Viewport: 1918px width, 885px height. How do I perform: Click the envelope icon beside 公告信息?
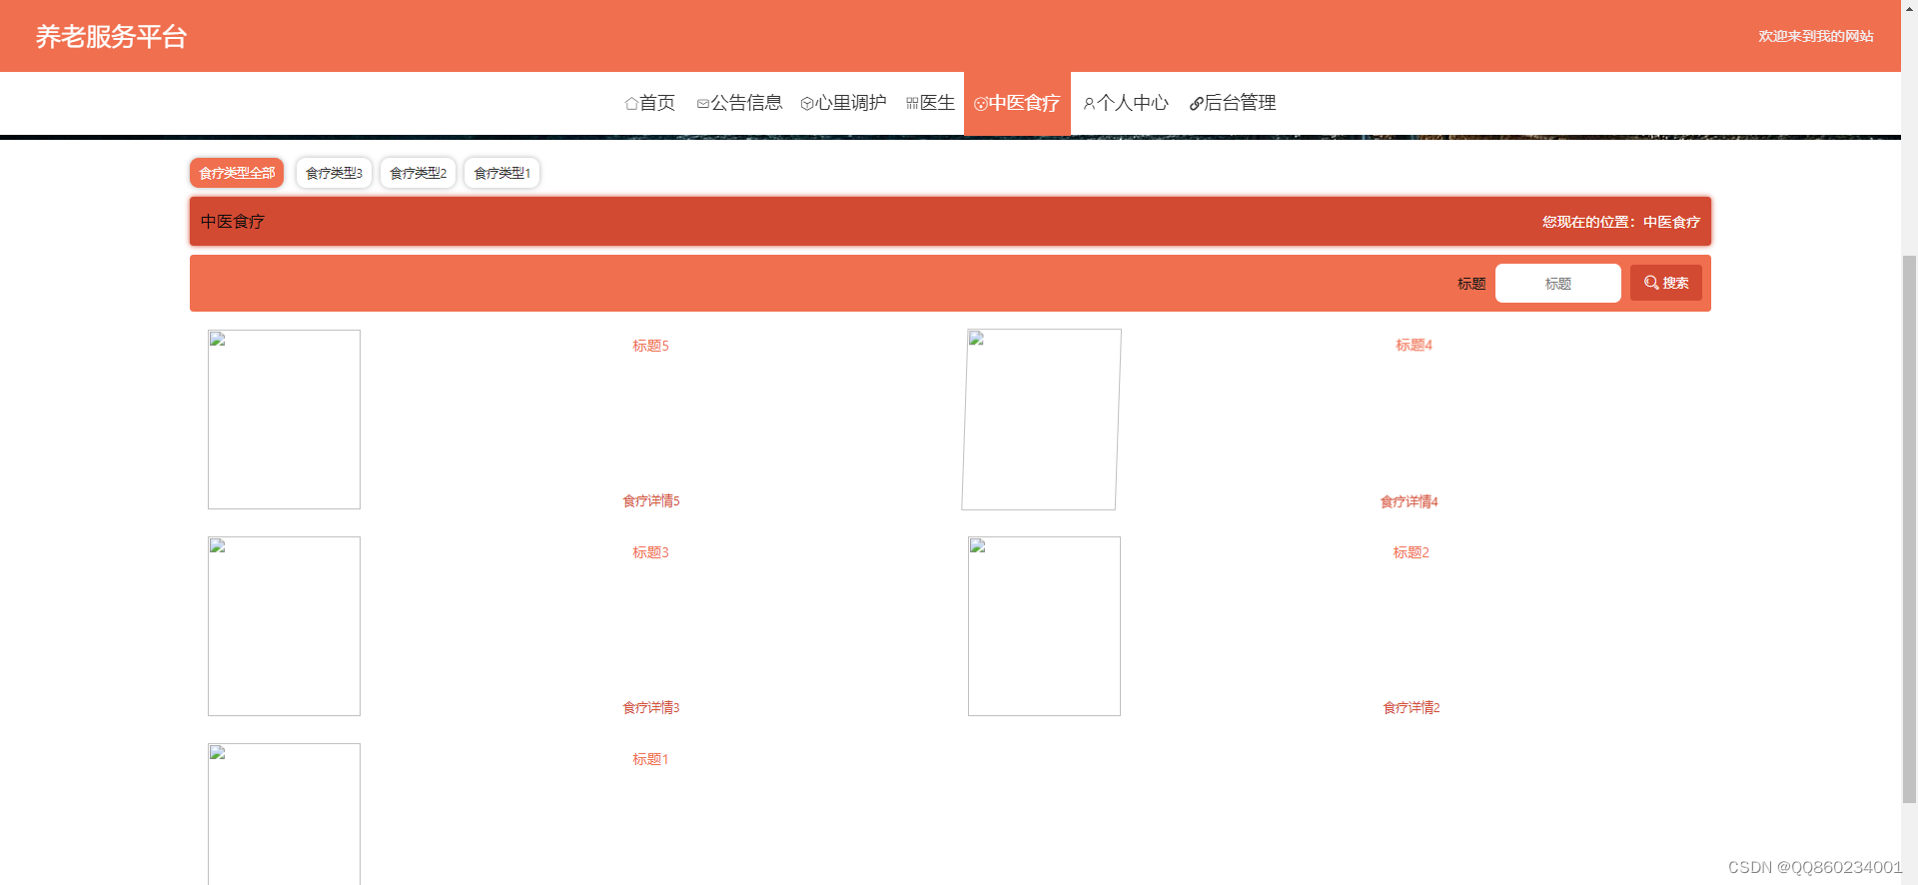coord(703,103)
